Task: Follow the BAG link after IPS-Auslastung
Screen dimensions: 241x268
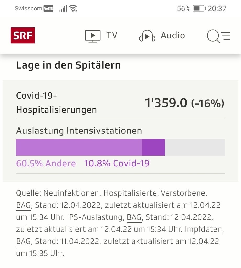Action: coord(134,217)
